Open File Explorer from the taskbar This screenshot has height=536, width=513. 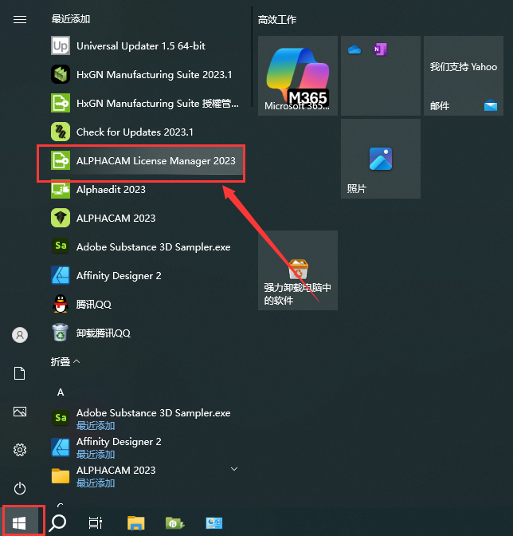click(136, 522)
